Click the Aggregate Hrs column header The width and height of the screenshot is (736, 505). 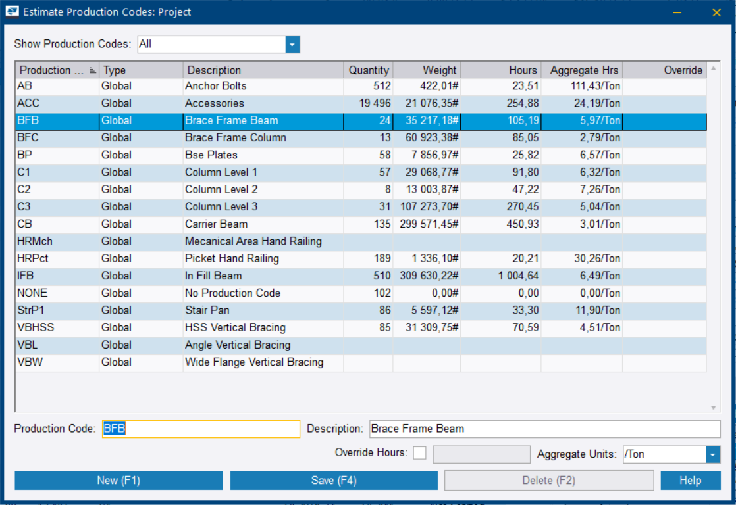[581, 70]
